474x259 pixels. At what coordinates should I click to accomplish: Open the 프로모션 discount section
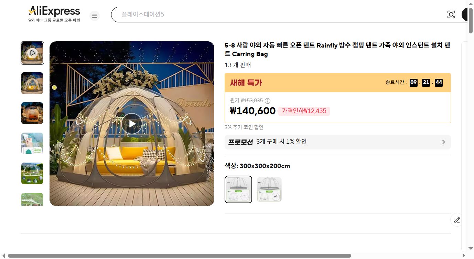[x=337, y=142]
